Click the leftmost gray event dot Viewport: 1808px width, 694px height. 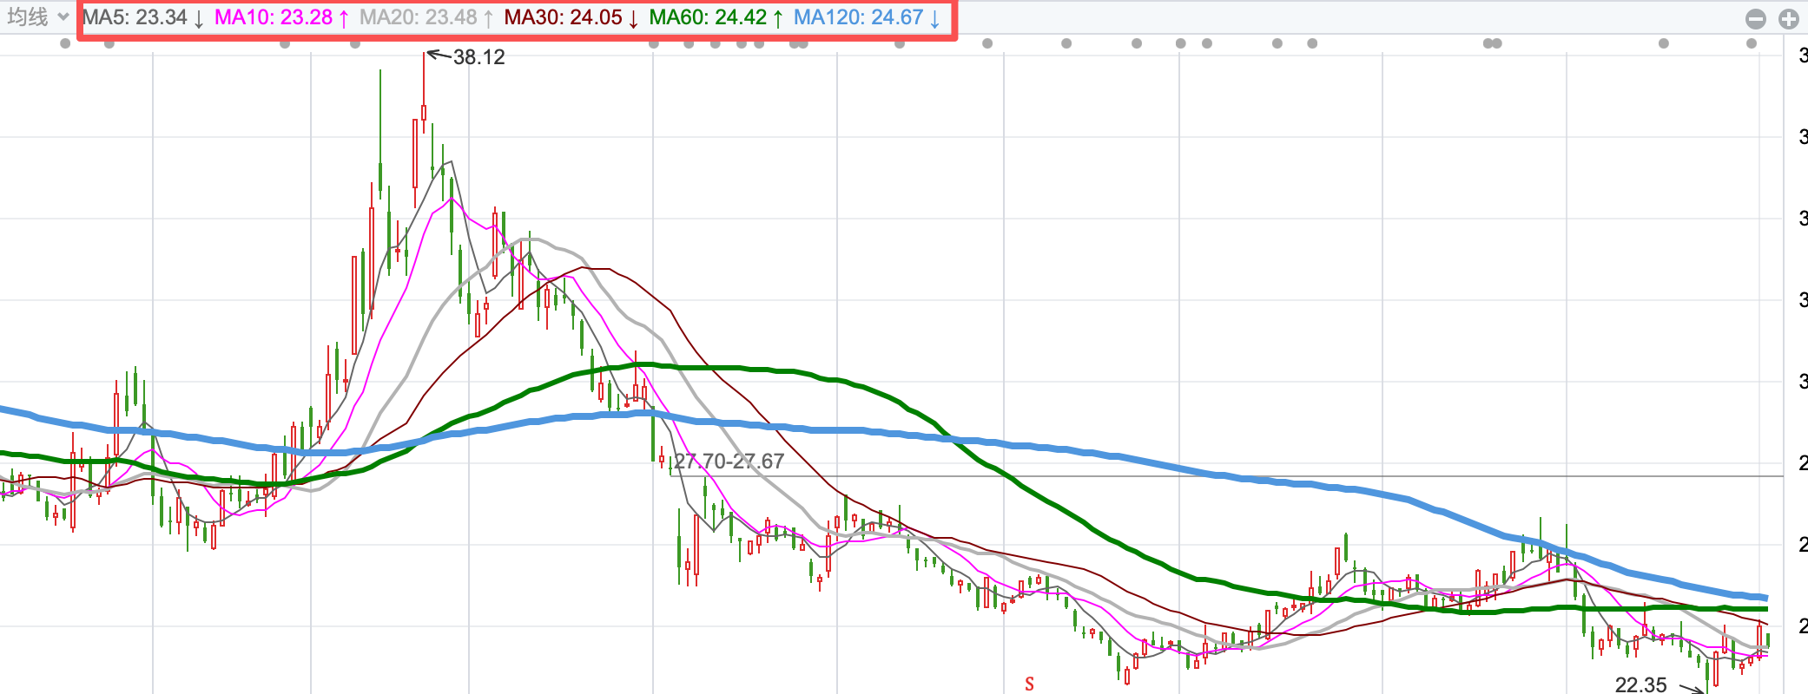(x=65, y=43)
